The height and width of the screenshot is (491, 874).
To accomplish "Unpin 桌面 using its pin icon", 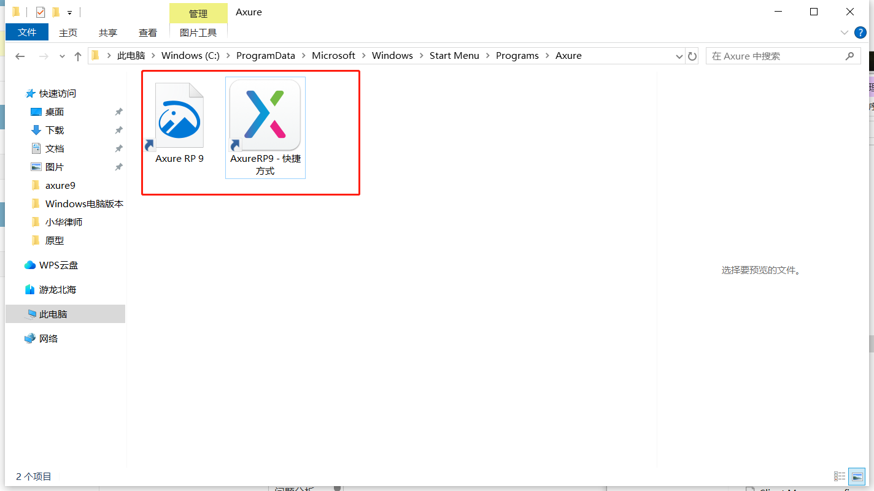I will (x=118, y=112).
